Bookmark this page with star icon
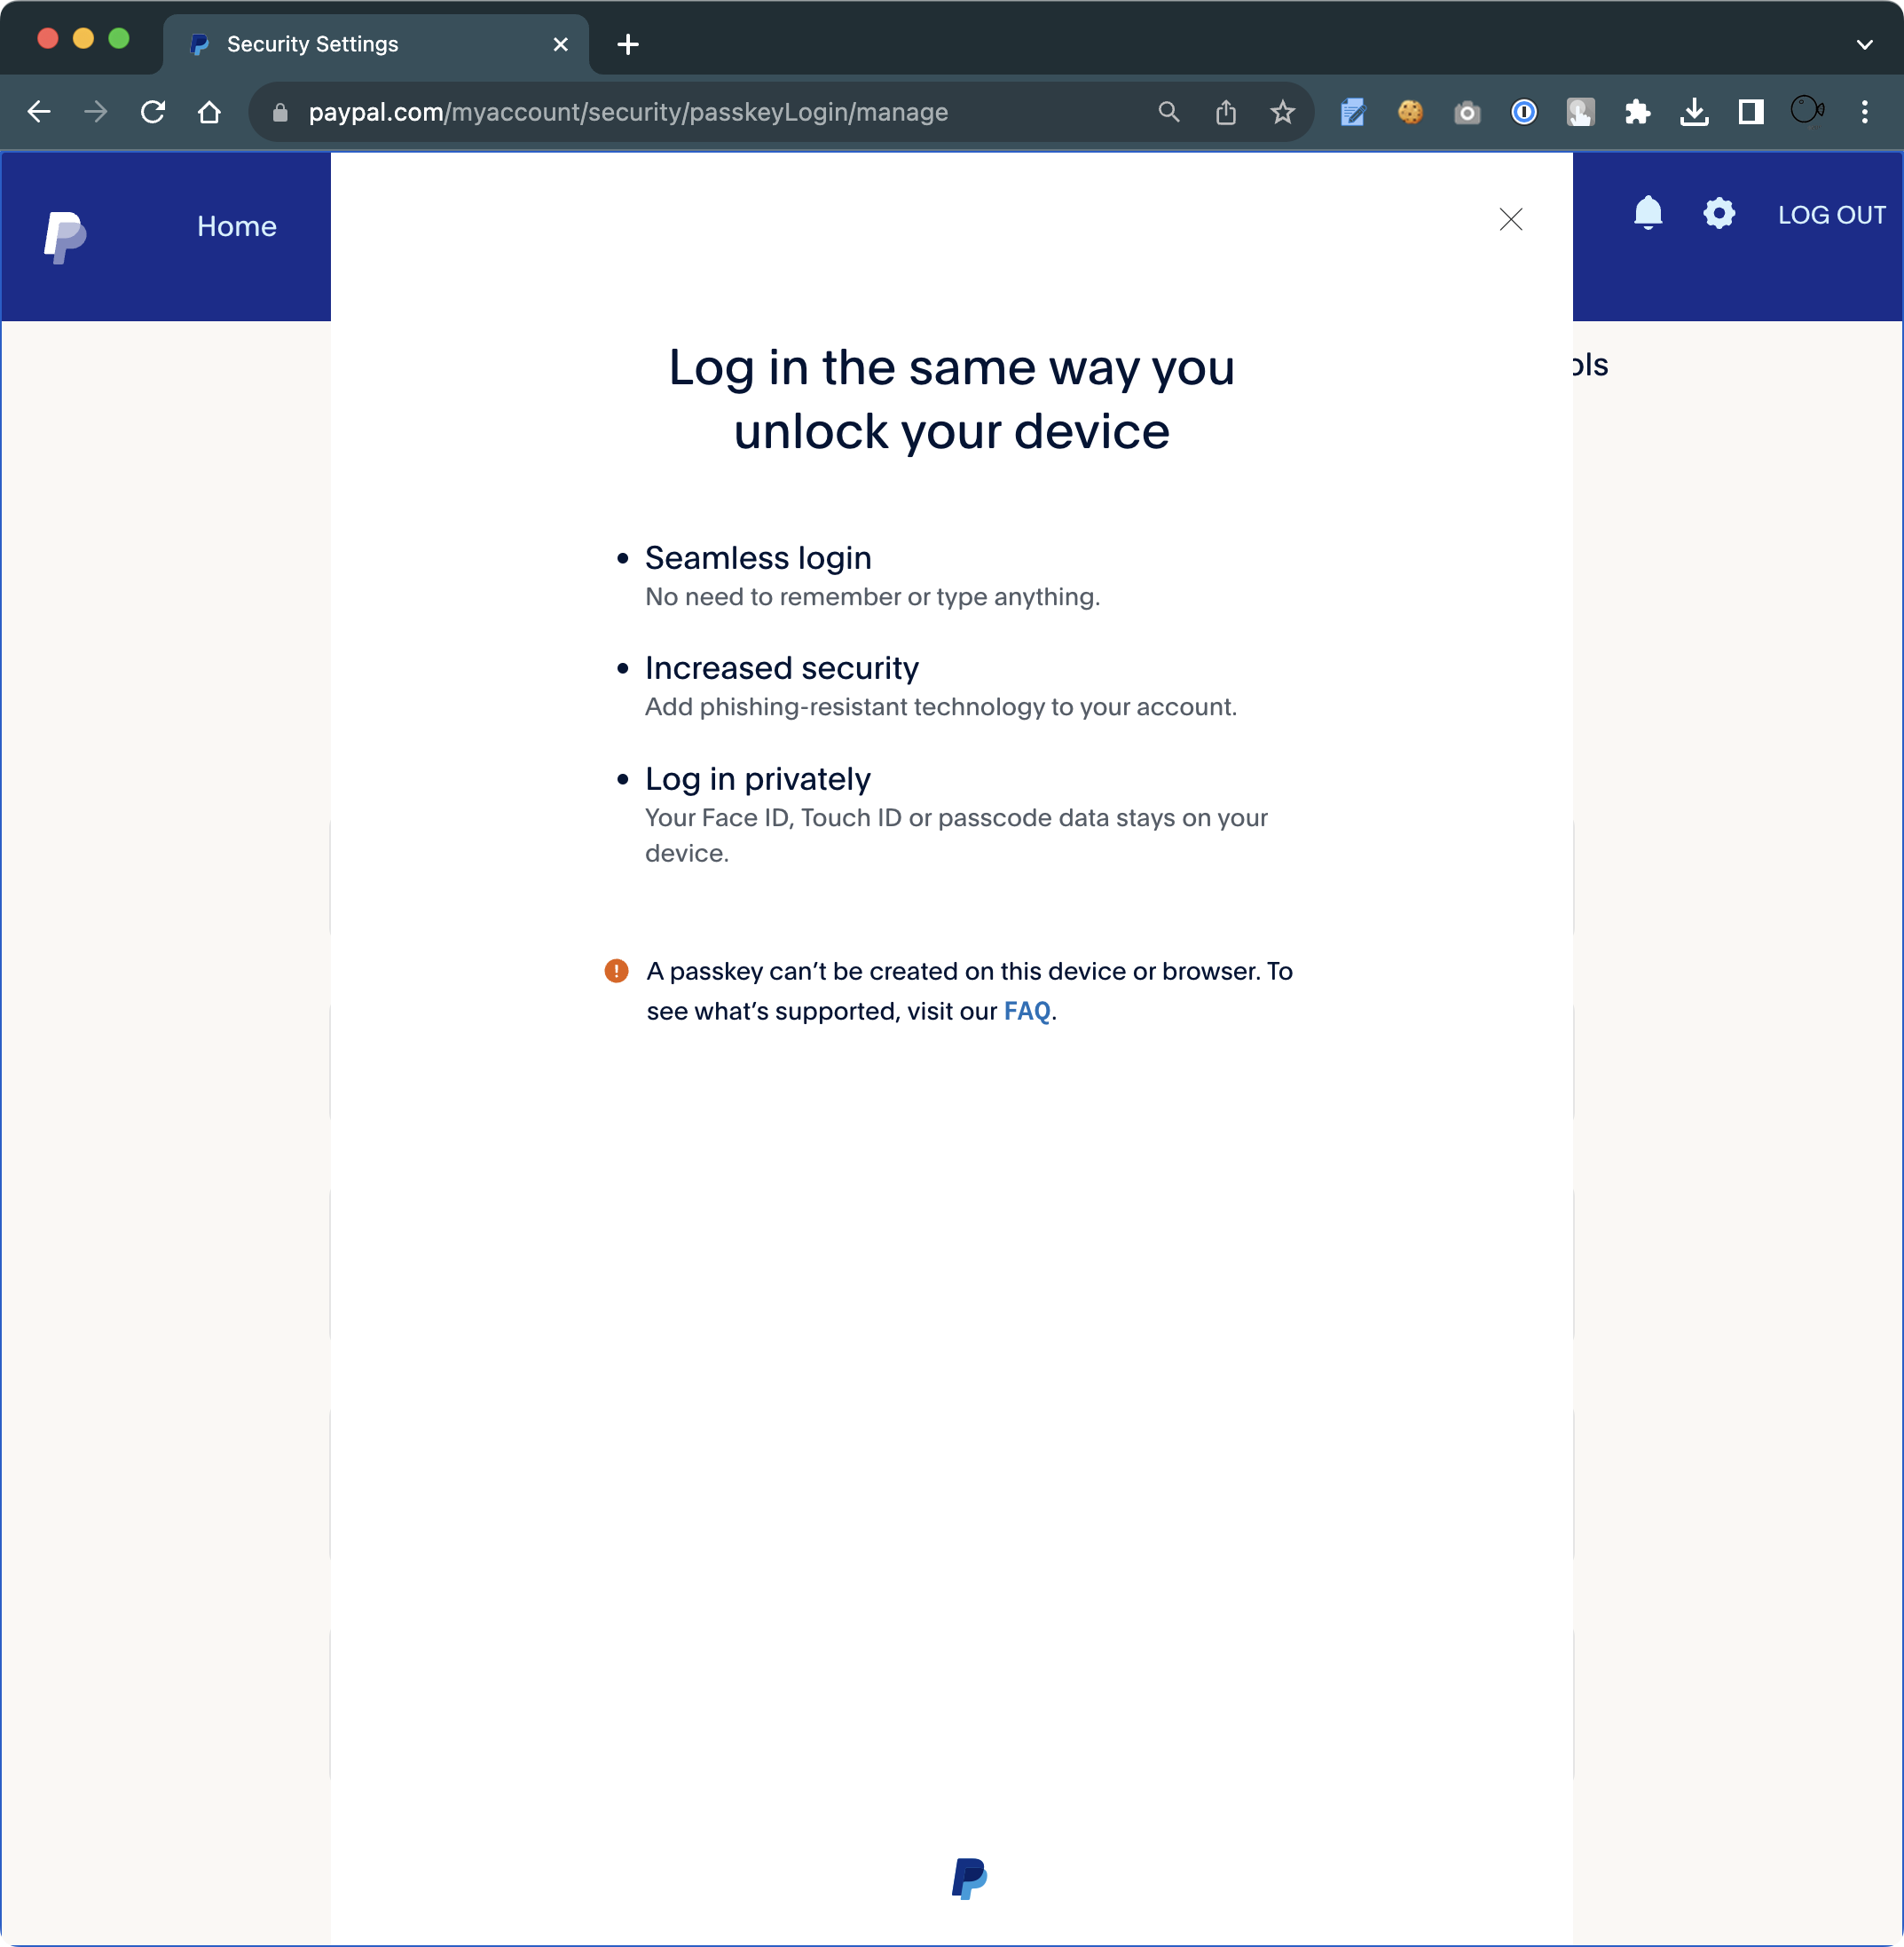1904x1947 pixels. (x=1282, y=112)
